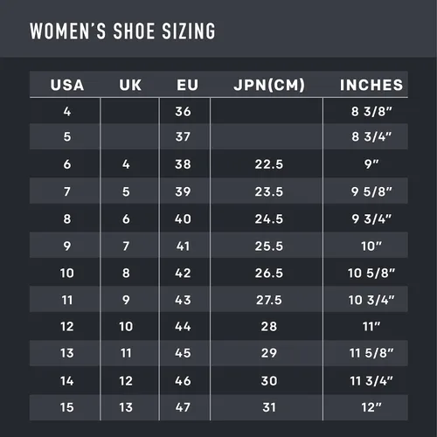Click the 11 3/4" inches cell
This screenshot has height=437, width=437.
tap(371, 381)
